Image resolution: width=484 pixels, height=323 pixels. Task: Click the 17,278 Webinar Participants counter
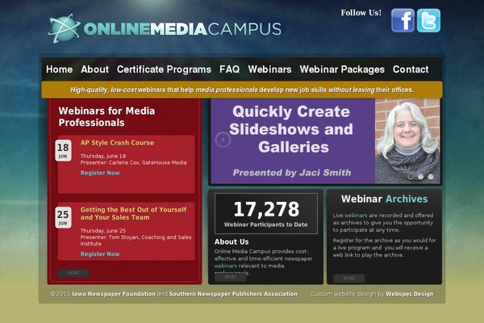pyautogui.click(x=266, y=213)
